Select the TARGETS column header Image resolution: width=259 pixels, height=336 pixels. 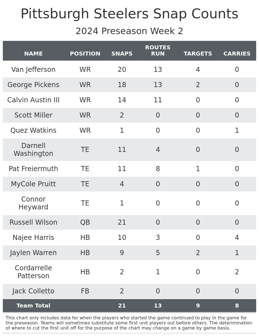tap(198, 54)
